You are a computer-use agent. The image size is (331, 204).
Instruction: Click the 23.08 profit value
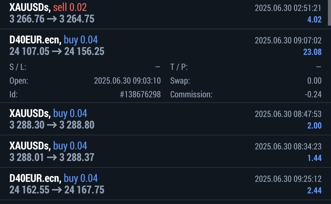pyautogui.click(x=312, y=52)
